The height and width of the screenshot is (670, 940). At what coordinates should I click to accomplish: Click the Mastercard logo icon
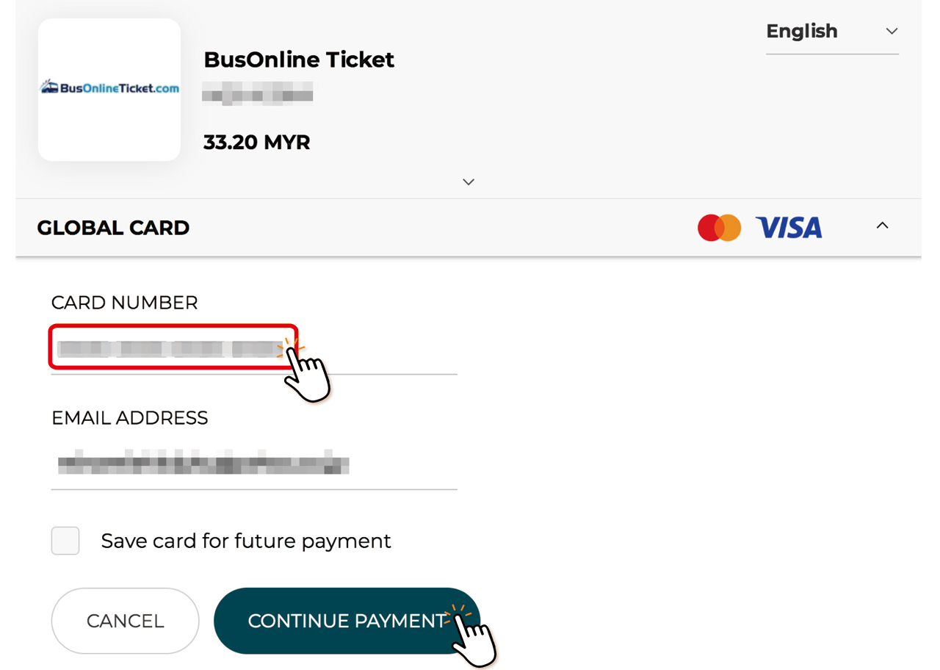[x=719, y=228]
